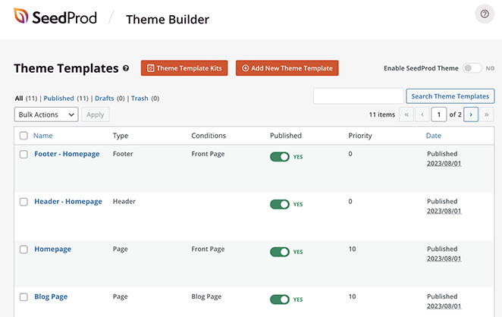Click the SeedProd logo icon
Screen dimensions: 502x317
click(x=22, y=17)
